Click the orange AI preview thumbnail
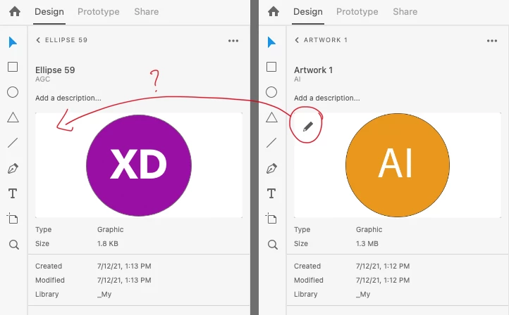The image size is (509, 315). 398,165
